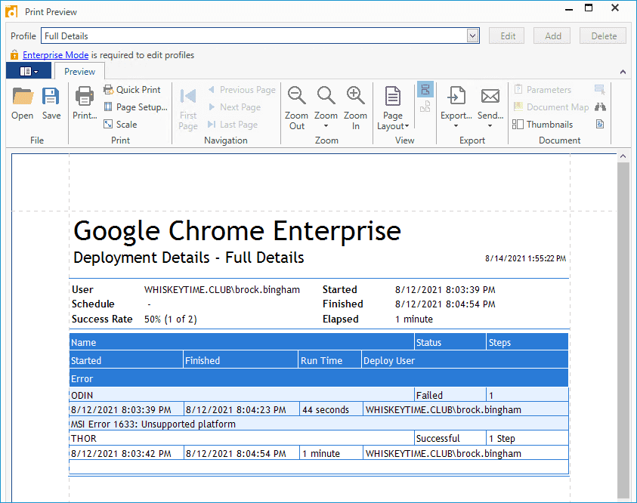This screenshot has width=637, height=503.
Task: Click the Deployment Details - Full Details subtitle
Action: click(x=188, y=258)
